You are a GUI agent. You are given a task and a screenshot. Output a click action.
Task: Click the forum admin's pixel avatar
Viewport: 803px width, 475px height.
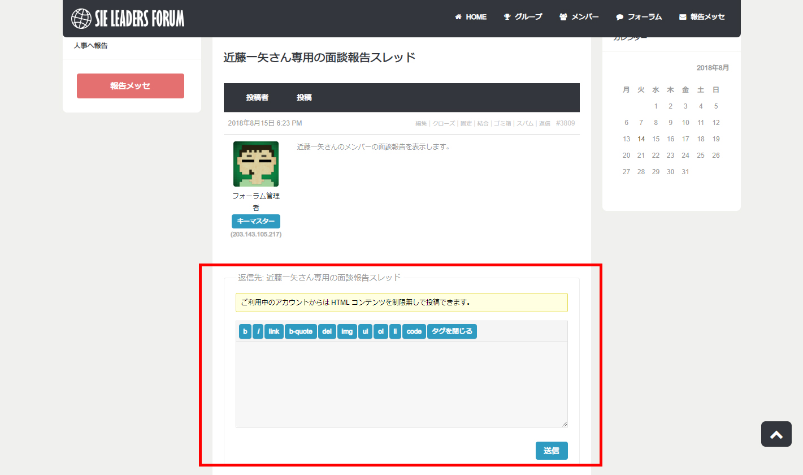point(256,164)
